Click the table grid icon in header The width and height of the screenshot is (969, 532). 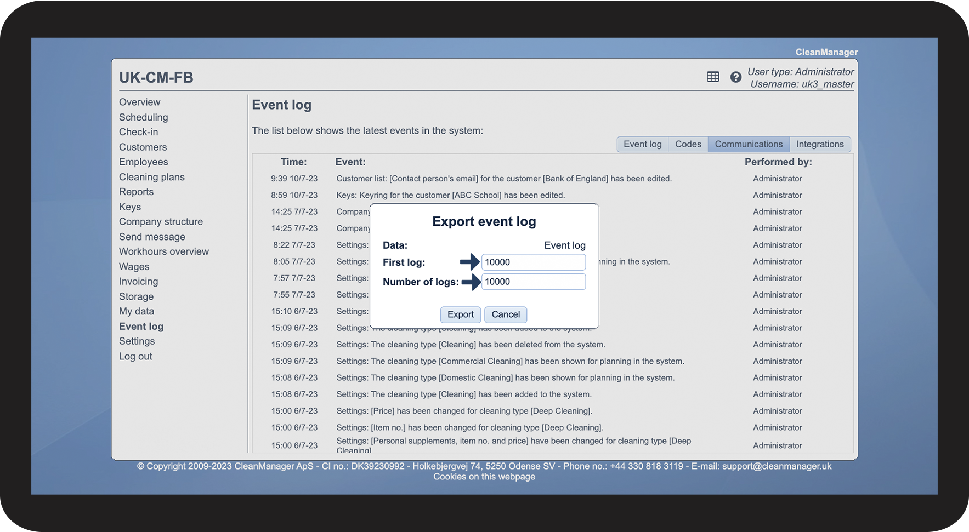pyautogui.click(x=713, y=77)
